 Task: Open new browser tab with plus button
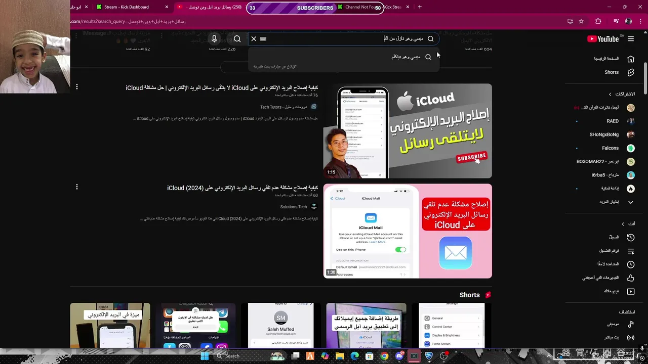pyautogui.click(x=420, y=7)
